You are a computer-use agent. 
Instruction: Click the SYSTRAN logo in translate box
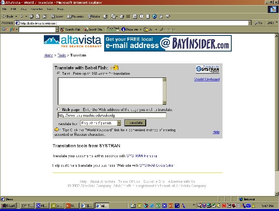pyautogui.click(x=208, y=69)
